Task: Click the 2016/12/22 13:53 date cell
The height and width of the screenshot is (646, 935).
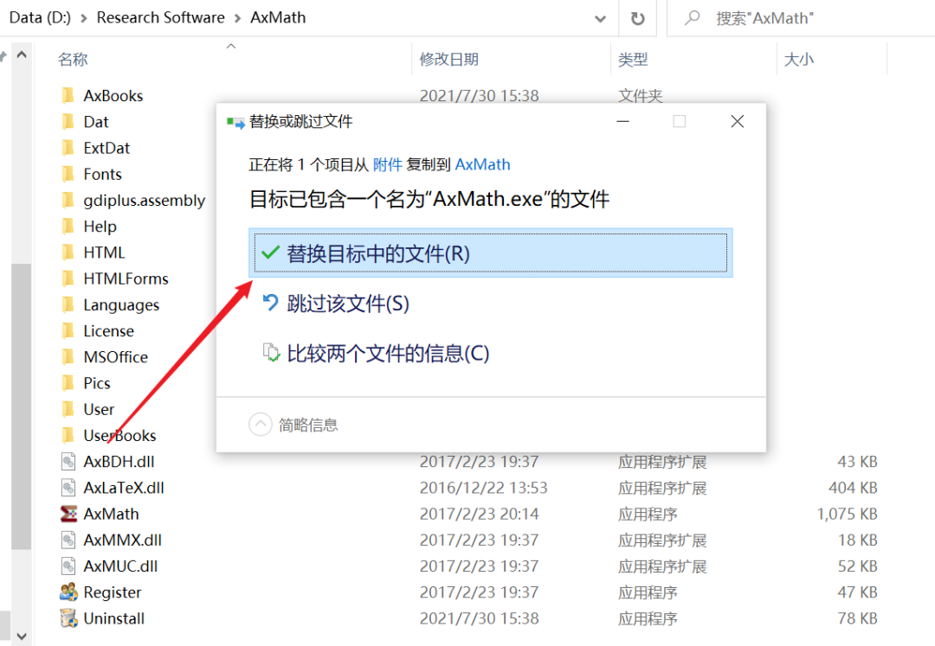Action: (x=484, y=488)
